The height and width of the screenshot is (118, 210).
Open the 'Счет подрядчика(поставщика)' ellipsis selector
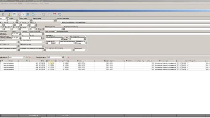(x=73, y=50)
